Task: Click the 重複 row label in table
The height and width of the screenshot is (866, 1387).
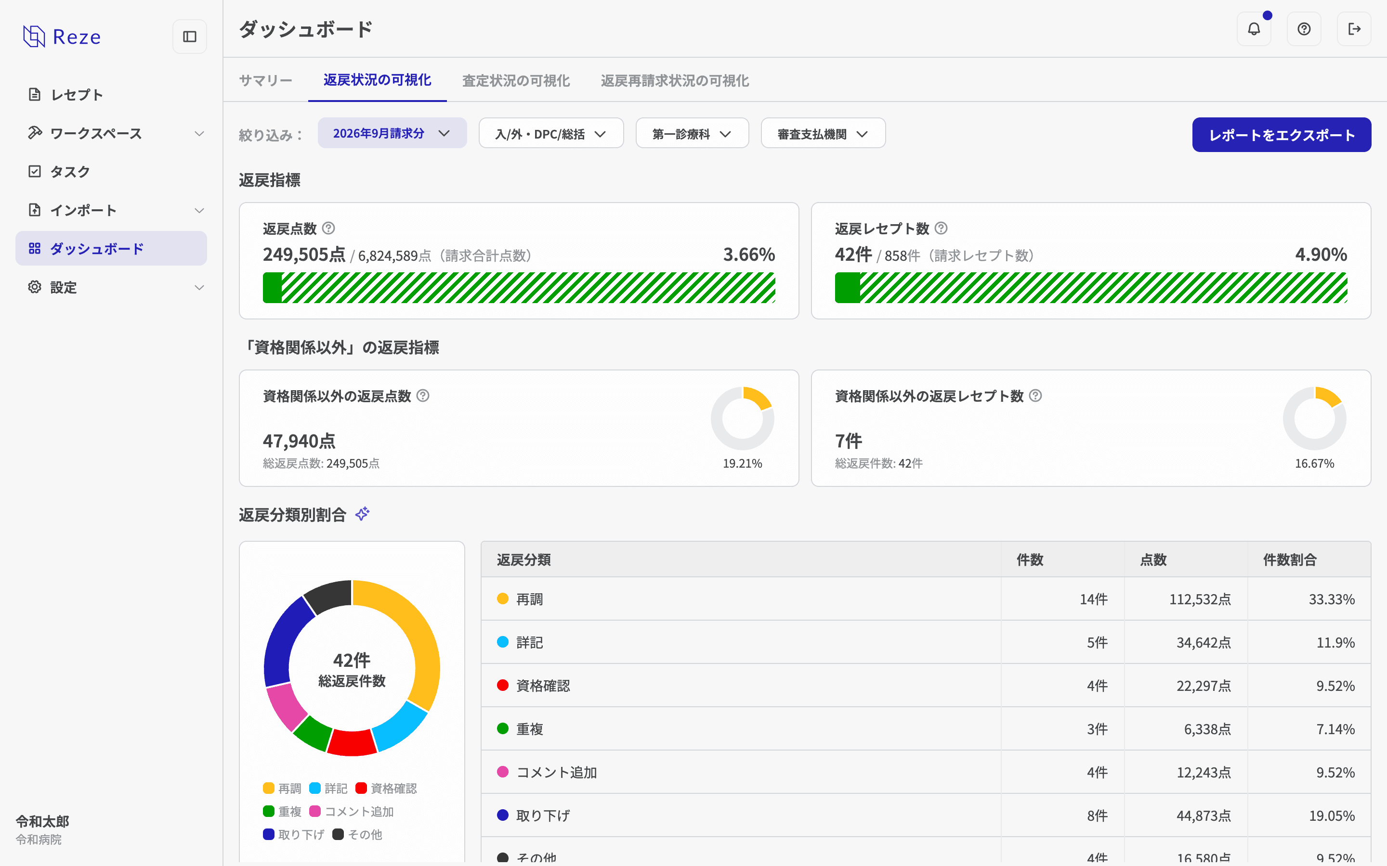Action: 530,728
